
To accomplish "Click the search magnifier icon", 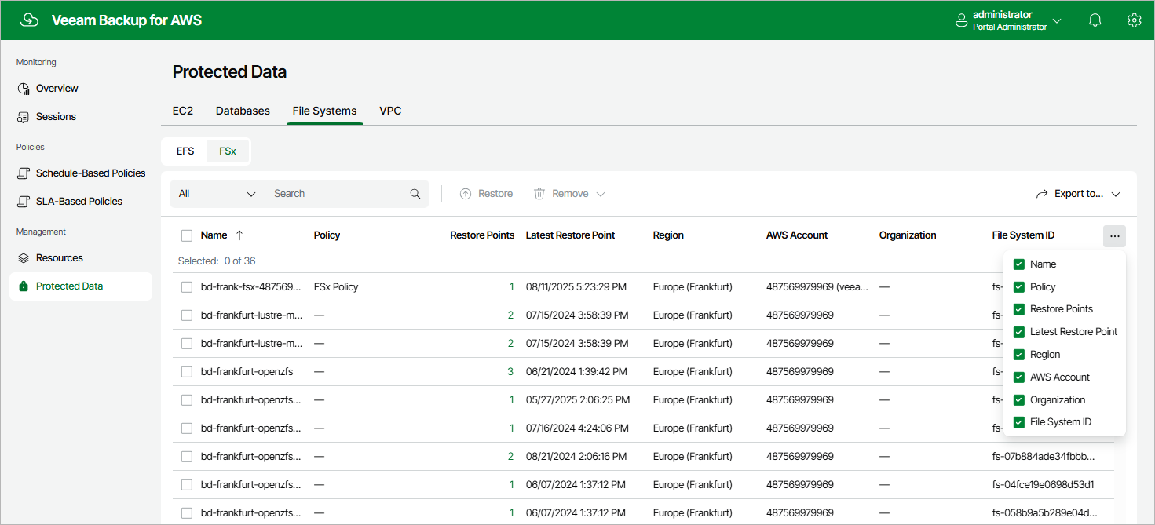I will coord(415,194).
